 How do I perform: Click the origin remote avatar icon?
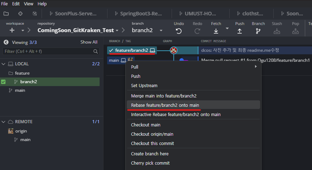[x=11, y=131]
